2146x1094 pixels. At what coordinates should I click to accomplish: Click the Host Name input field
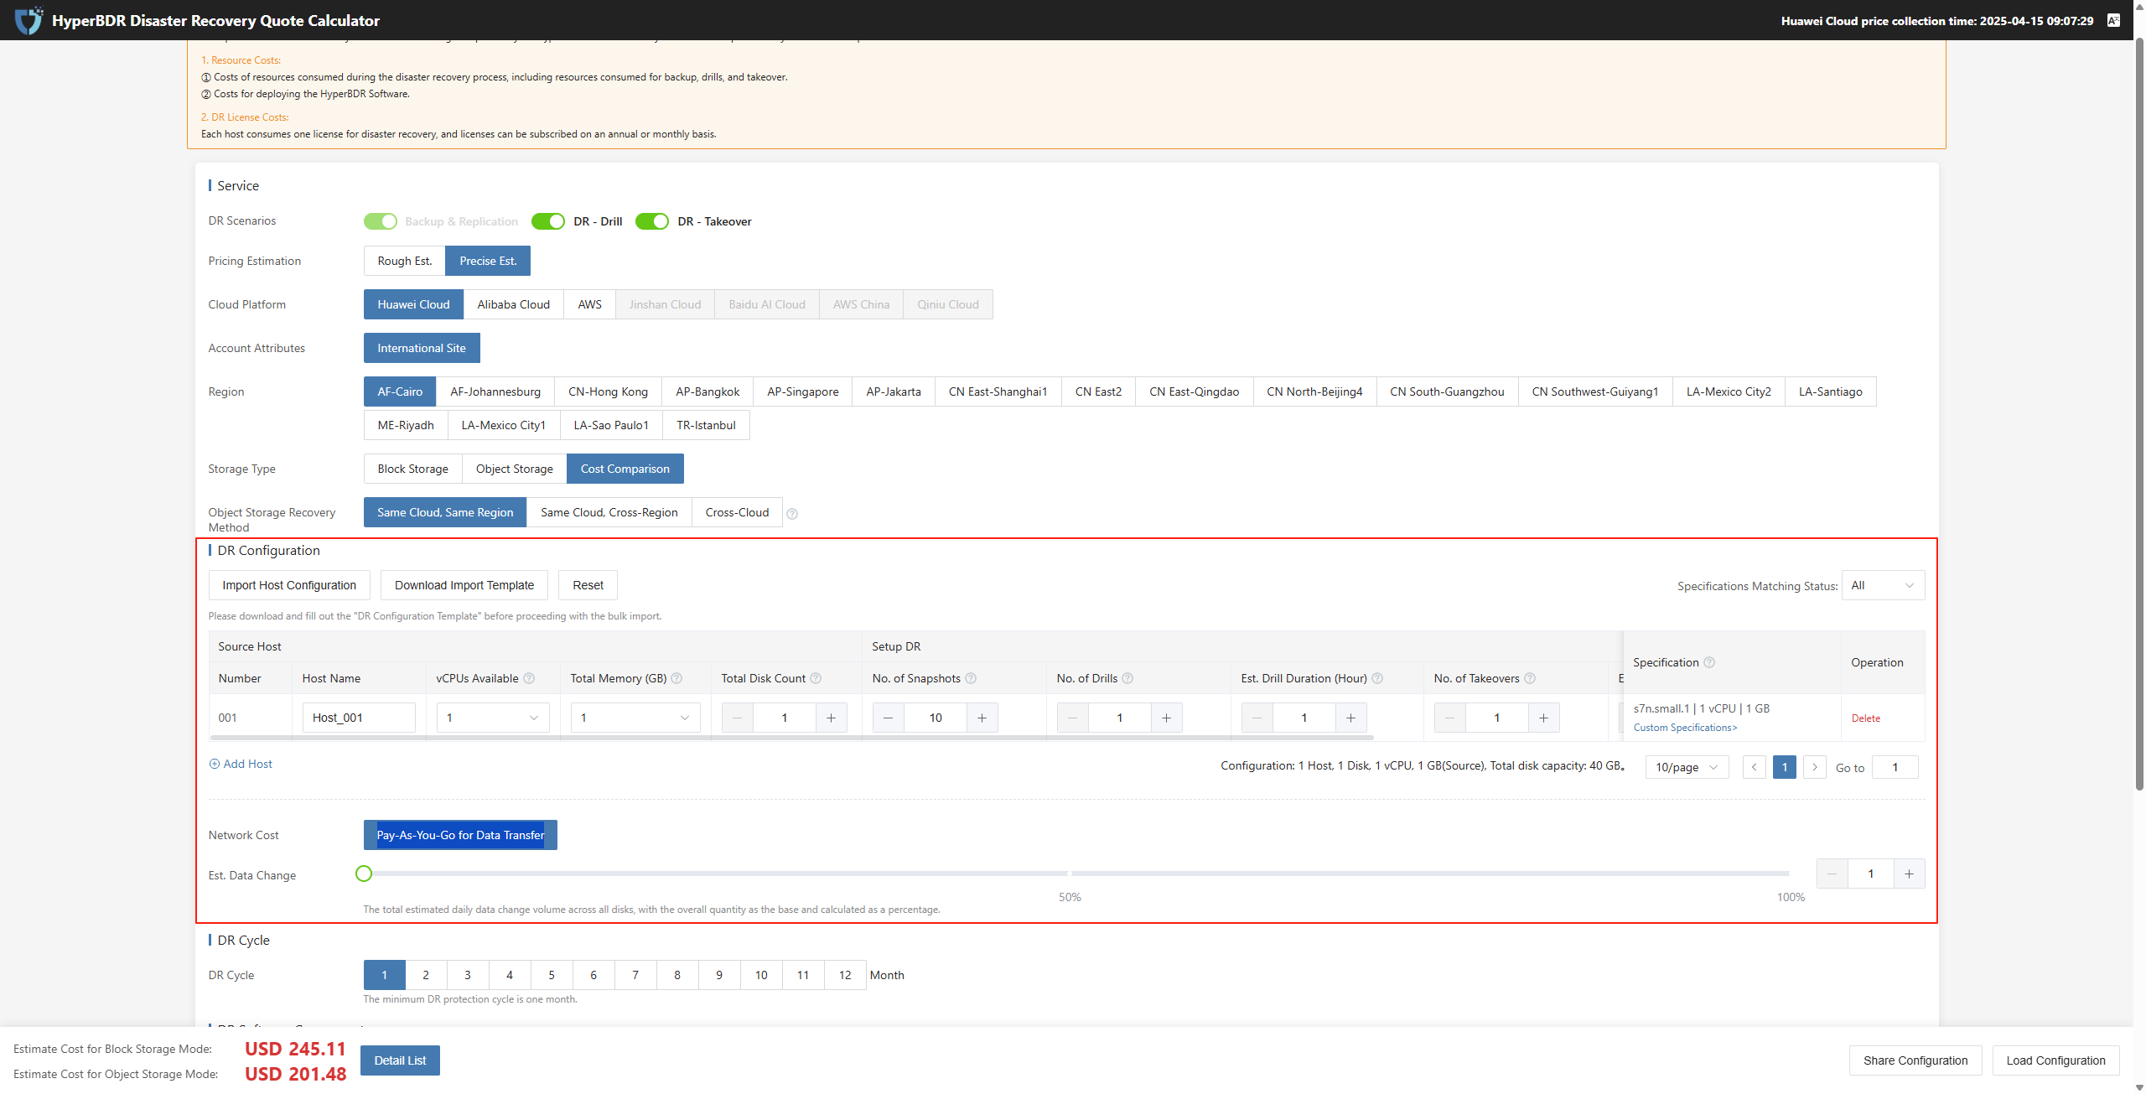coord(359,718)
